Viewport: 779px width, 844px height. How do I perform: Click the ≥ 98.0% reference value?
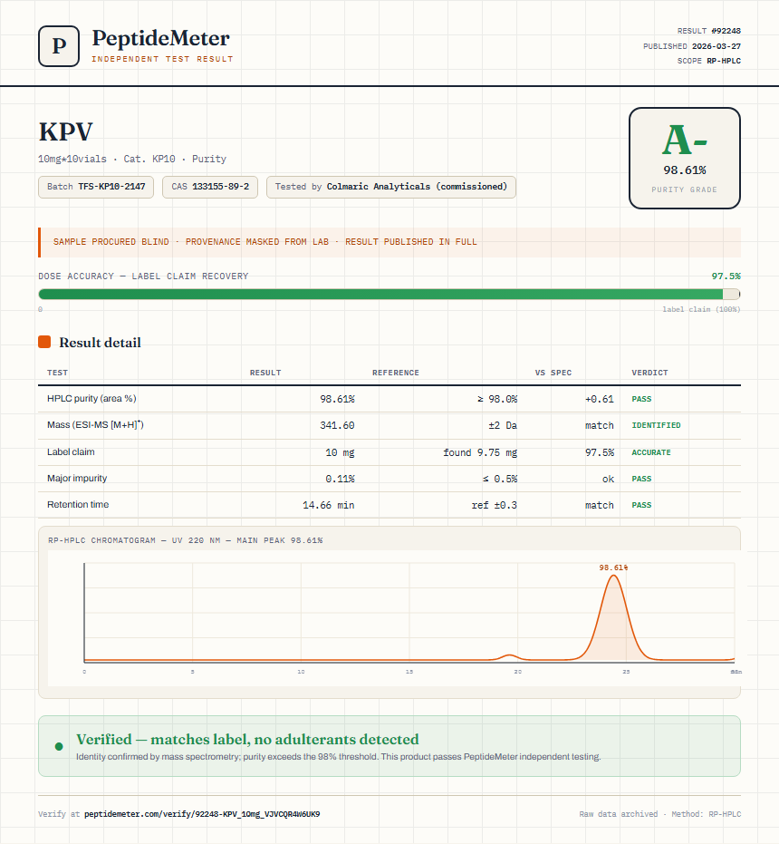coord(497,399)
